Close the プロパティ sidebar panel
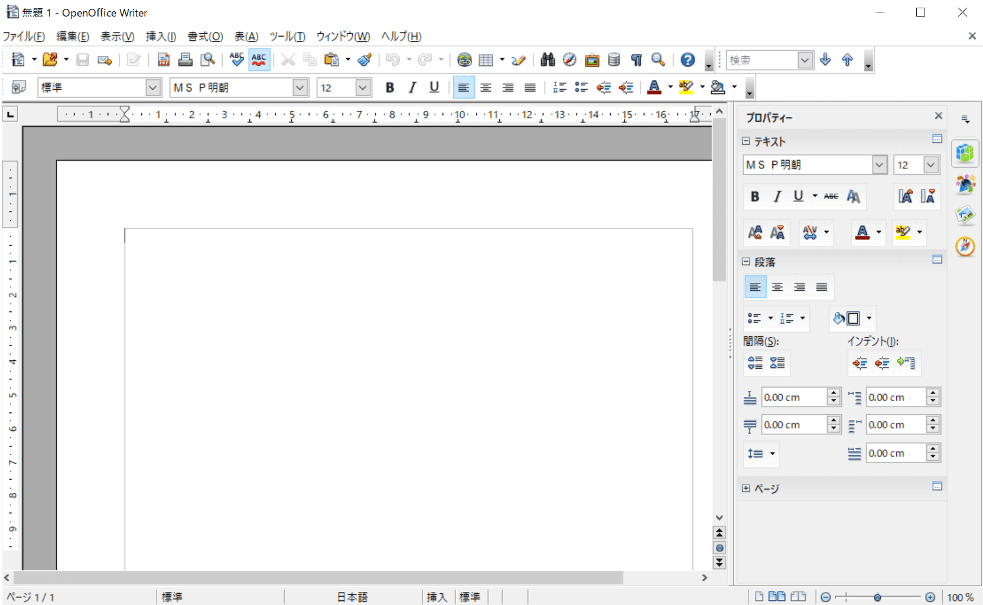The height and width of the screenshot is (605, 983). pyautogui.click(x=938, y=116)
